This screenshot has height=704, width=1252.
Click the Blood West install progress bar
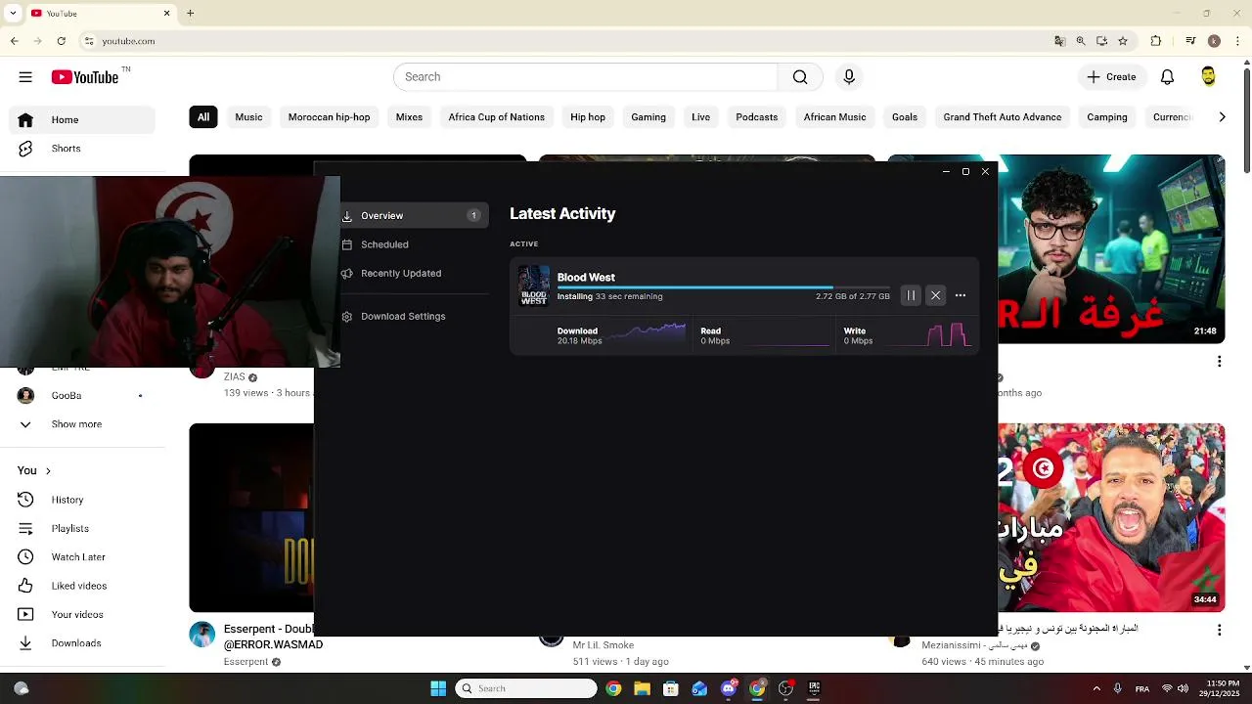click(x=724, y=287)
